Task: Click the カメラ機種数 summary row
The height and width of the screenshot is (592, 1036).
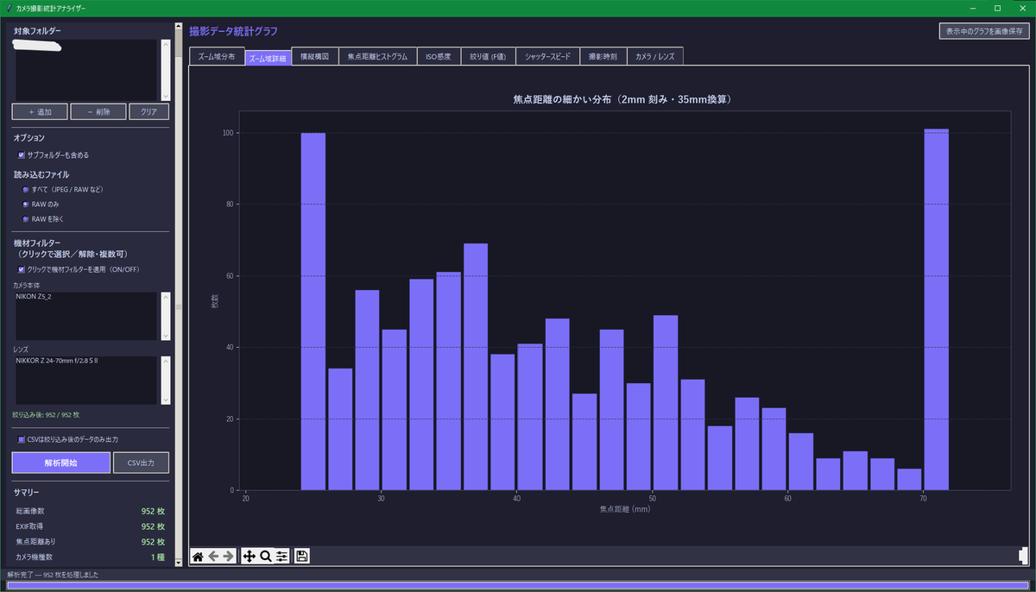Action: (x=90, y=557)
